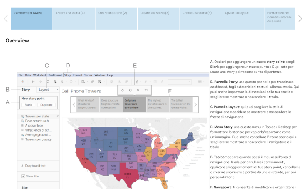This screenshot has height=189, width=306.
Task: Click the Blank story point button
Action: pos(28,105)
